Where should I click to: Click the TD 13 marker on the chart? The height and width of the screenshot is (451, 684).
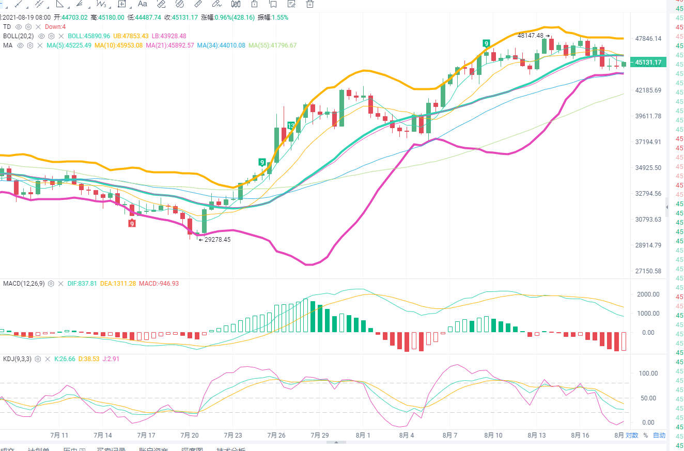pyautogui.click(x=291, y=126)
